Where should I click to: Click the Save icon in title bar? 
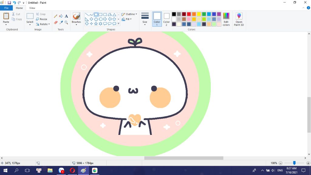tap(9, 2)
